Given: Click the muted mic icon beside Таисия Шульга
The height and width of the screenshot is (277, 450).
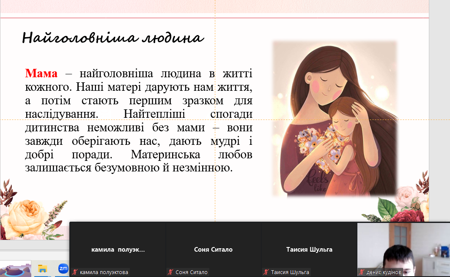Looking at the screenshot, I should click(x=266, y=272).
